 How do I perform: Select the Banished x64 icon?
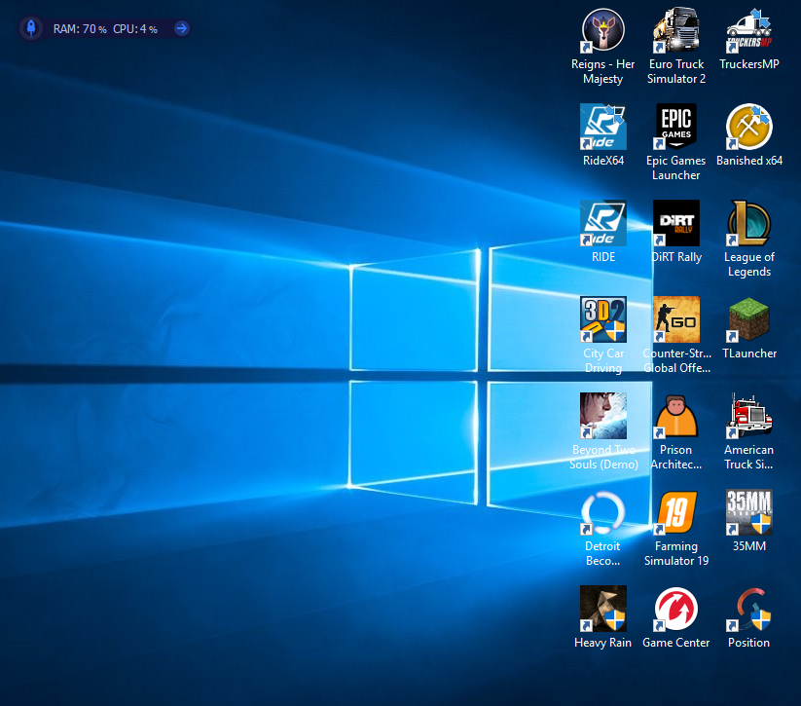tap(748, 127)
